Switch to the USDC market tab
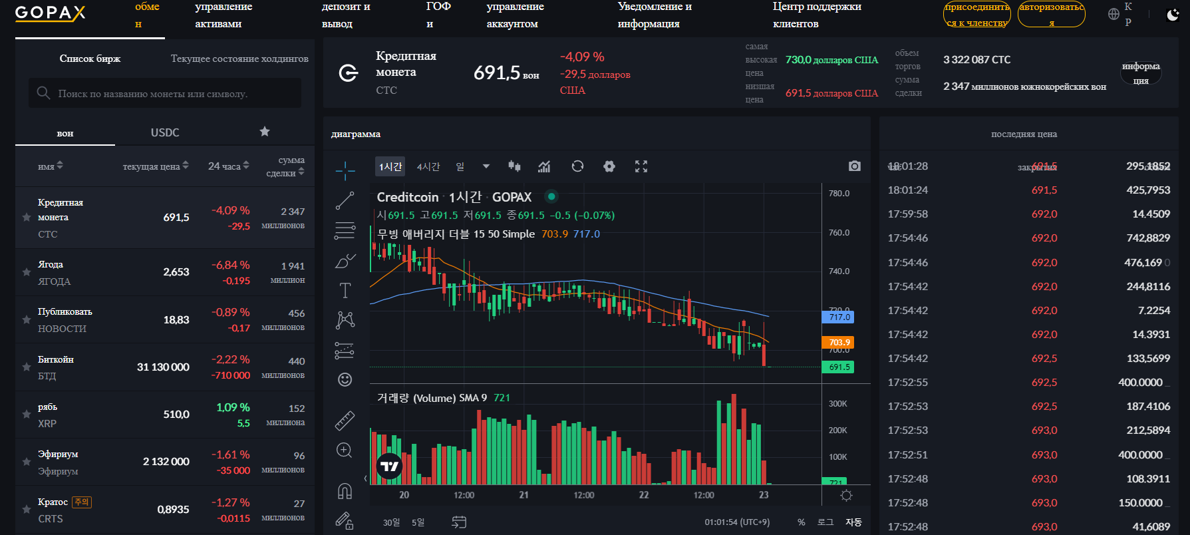Viewport: 1190px width, 535px height. (x=165, y=132)
